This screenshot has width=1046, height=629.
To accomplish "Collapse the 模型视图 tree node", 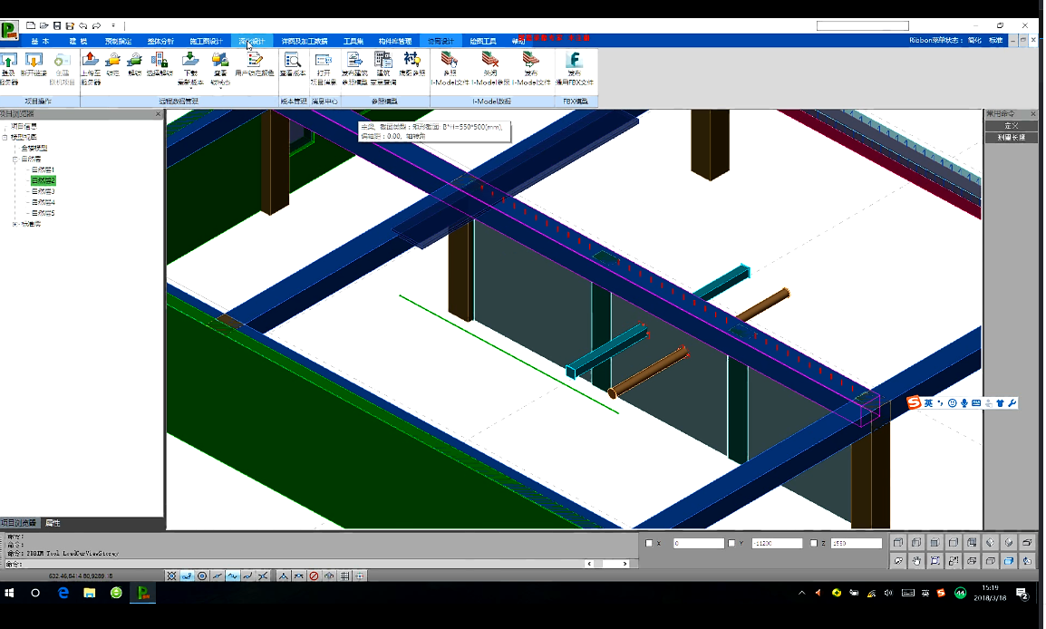I will (5, 137).
